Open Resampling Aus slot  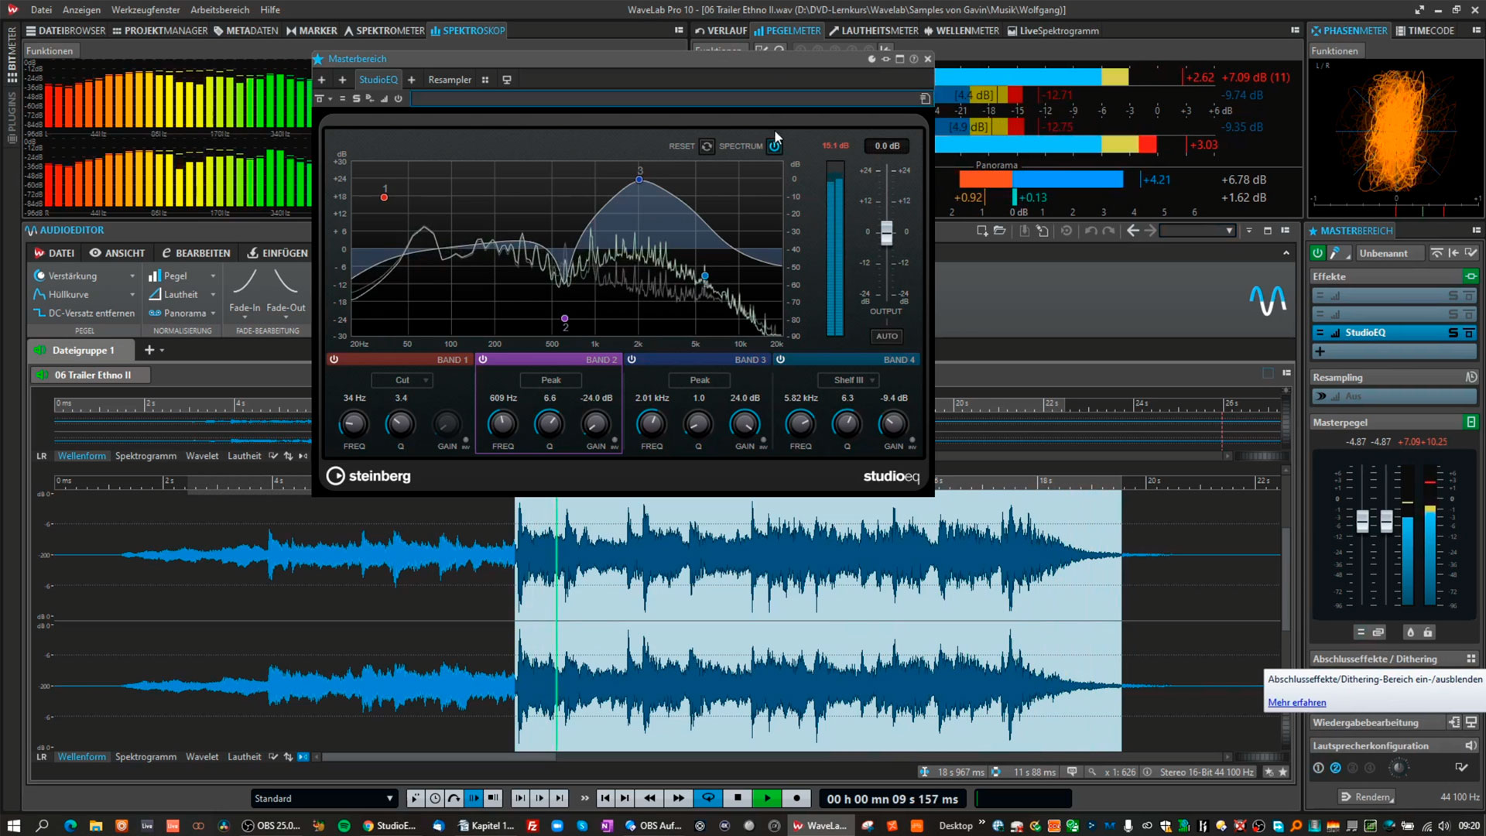(1393, 396)
